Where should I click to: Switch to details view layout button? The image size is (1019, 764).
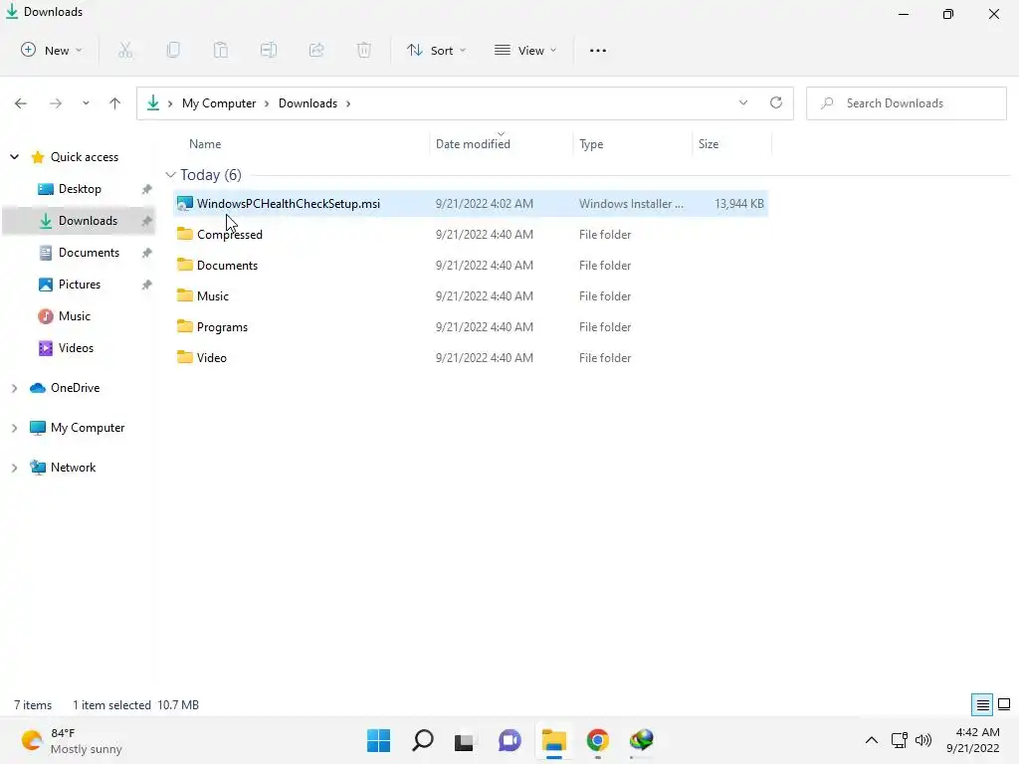pyautogui.click(x=982, y=704)
